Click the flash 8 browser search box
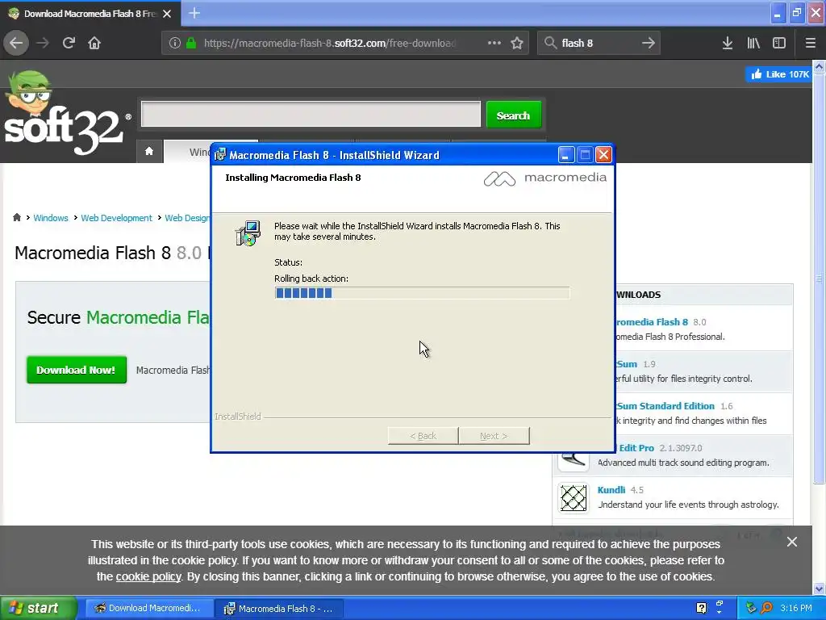 [x=599, y=44]
